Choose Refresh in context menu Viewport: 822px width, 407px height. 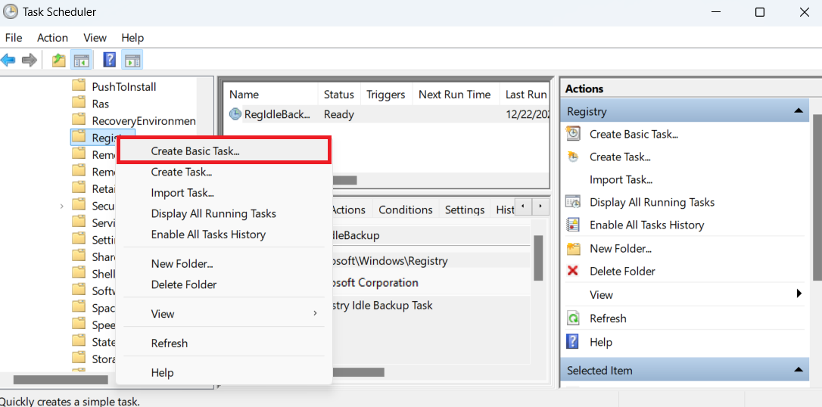coord(224,343)
